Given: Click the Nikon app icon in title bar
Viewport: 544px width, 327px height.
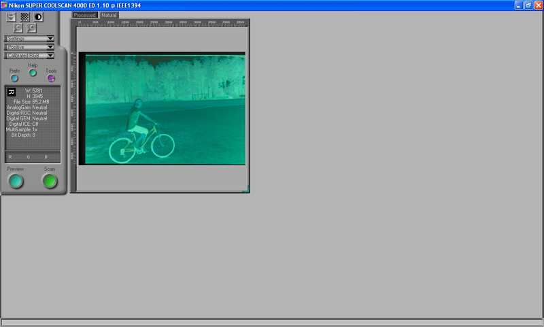Looking at the screenshot, I should click(4, 5).
